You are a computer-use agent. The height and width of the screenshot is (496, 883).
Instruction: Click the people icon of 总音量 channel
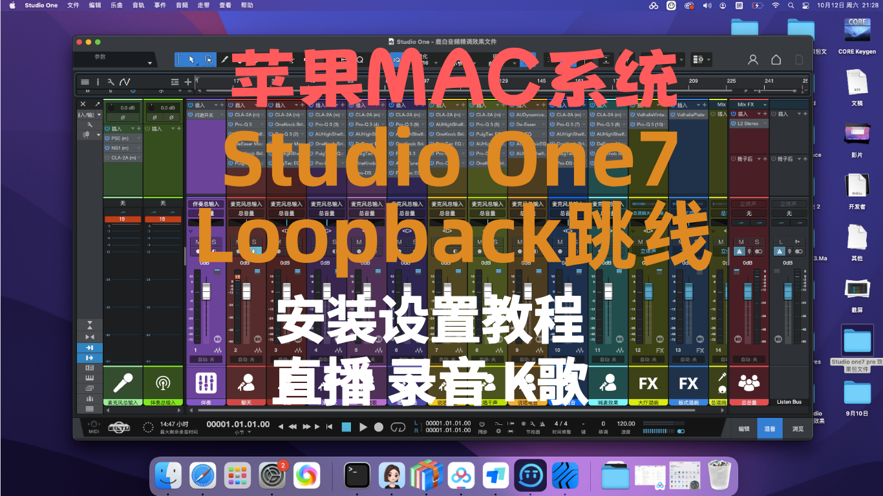[x=749, y=383]
